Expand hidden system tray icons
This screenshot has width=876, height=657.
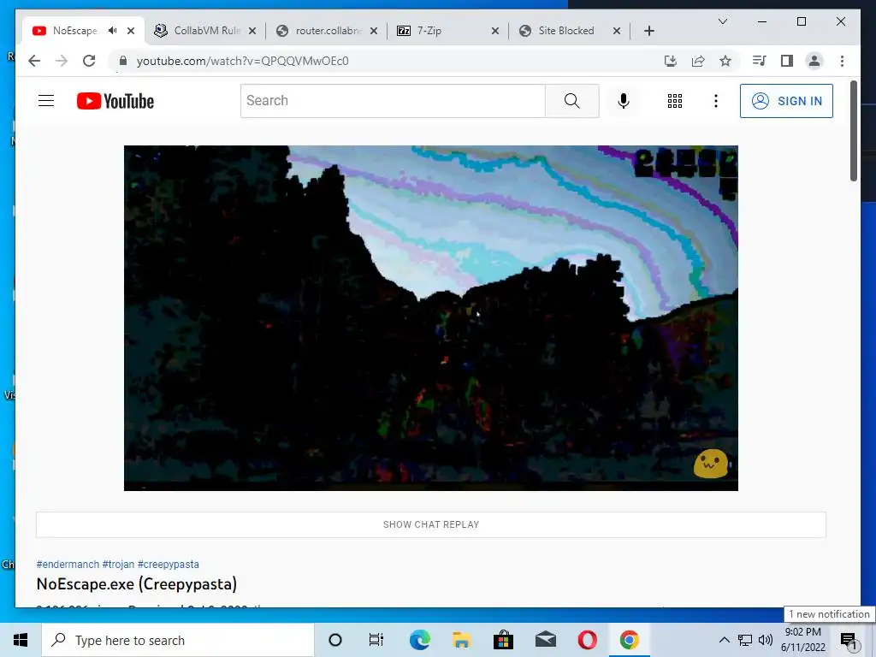[x=724, y=640]
